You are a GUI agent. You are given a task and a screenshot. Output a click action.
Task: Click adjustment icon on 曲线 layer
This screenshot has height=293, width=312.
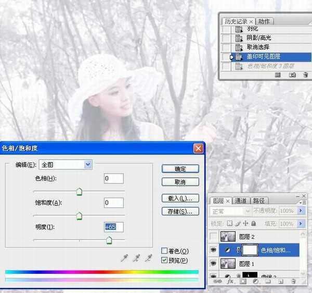[228, 276]
